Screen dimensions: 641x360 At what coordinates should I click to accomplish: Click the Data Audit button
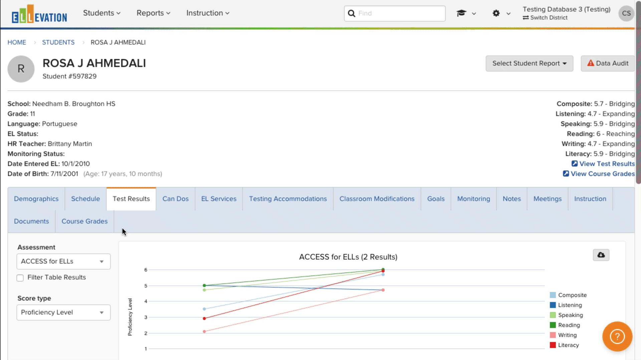point(608,63)
